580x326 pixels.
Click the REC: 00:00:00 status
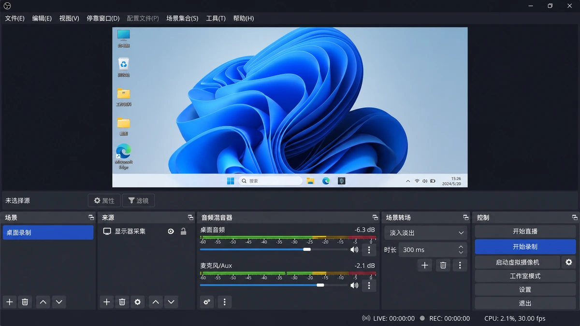pos(449,318)
